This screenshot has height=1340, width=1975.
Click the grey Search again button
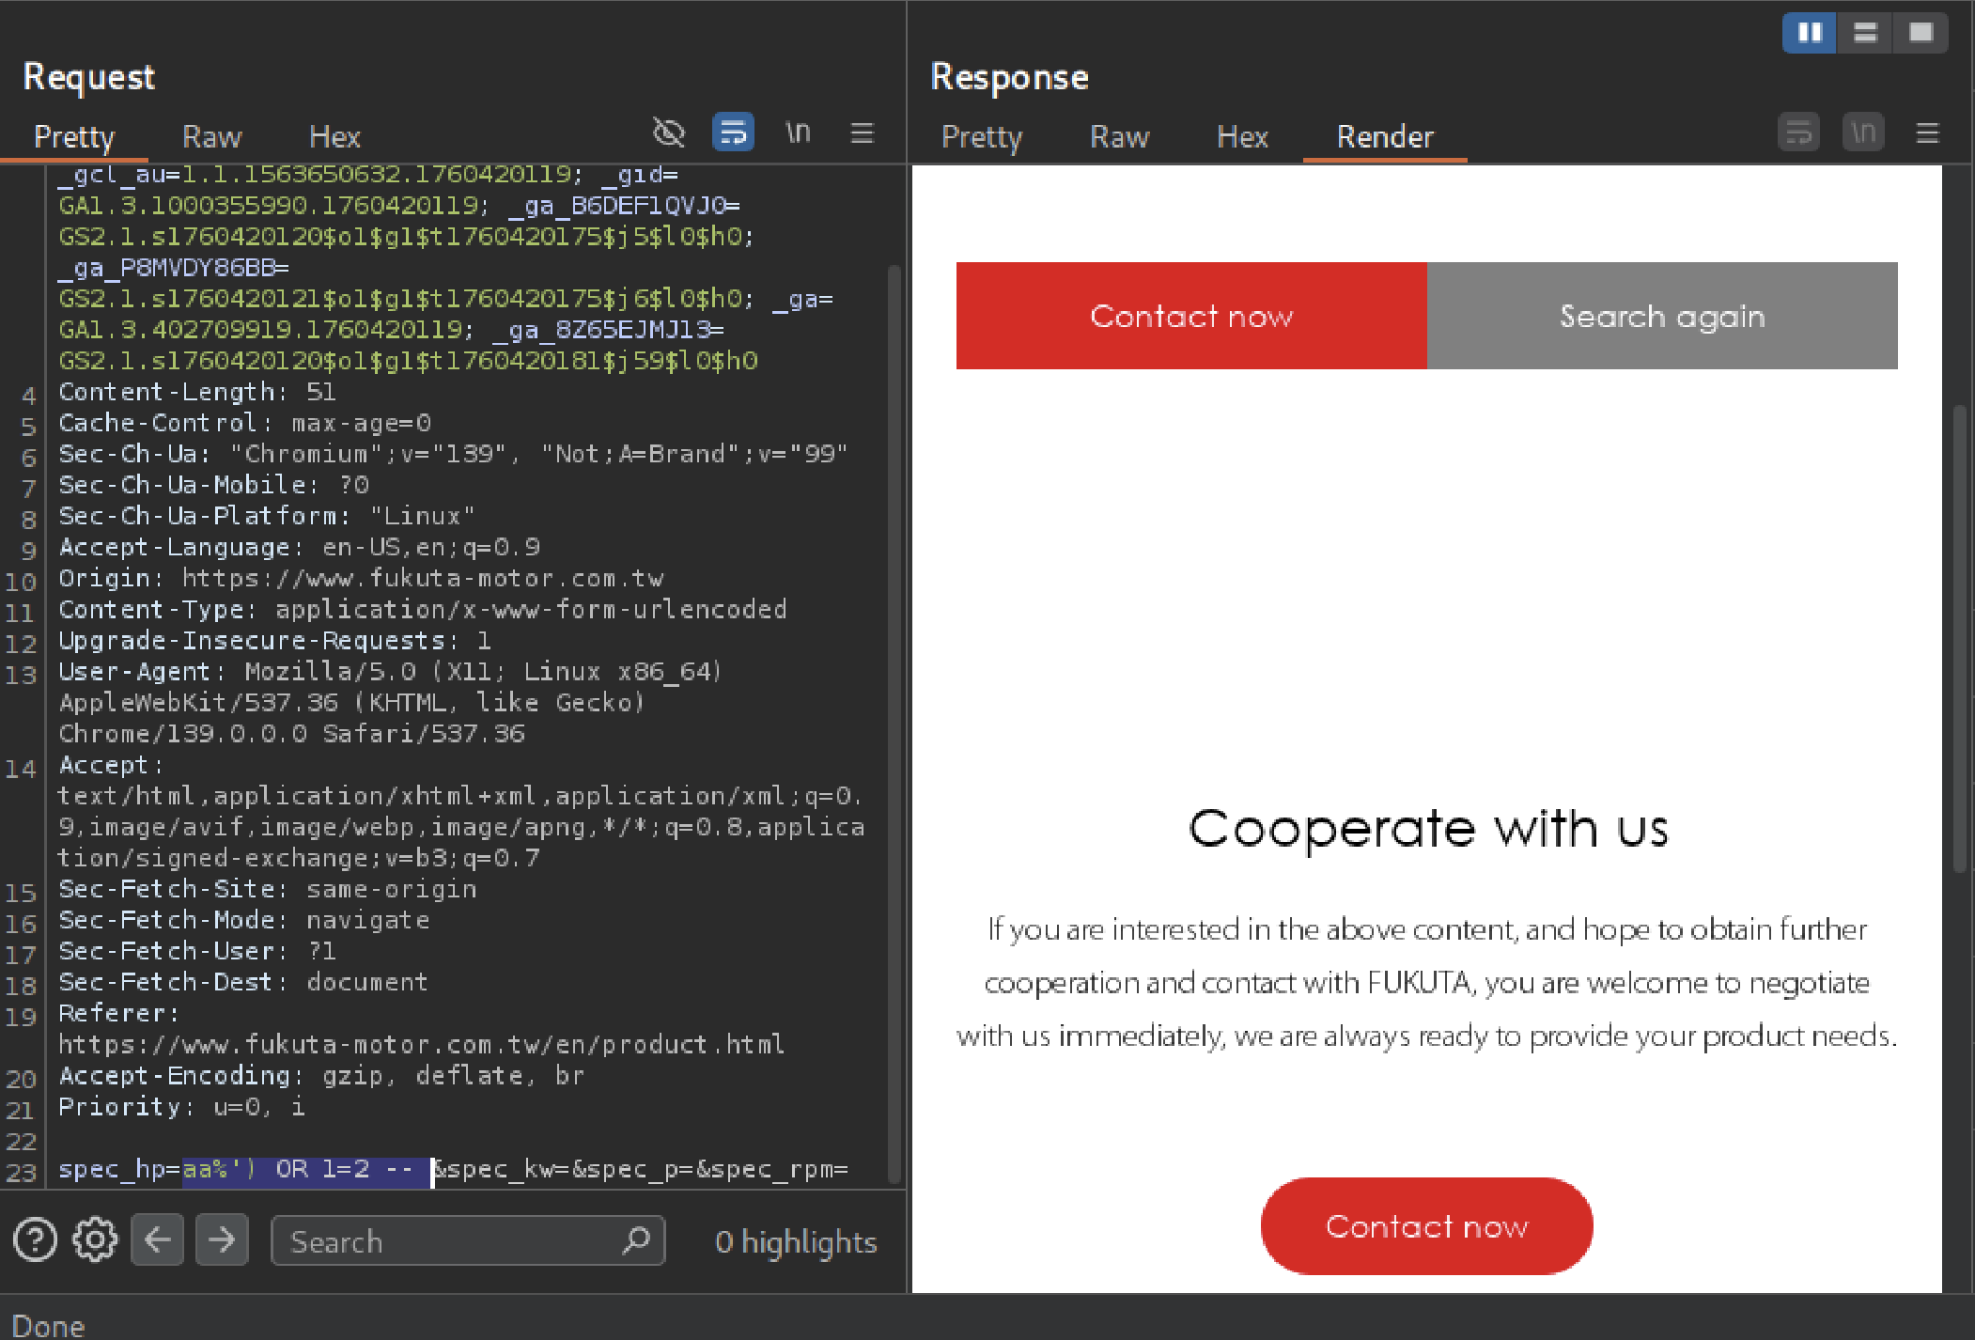(1662, 316)
